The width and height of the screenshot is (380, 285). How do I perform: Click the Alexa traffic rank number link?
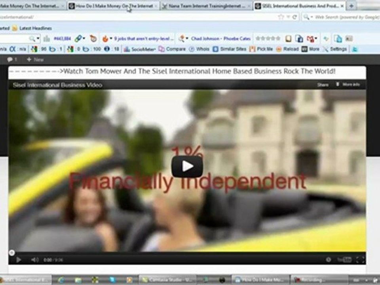[62, 38]
